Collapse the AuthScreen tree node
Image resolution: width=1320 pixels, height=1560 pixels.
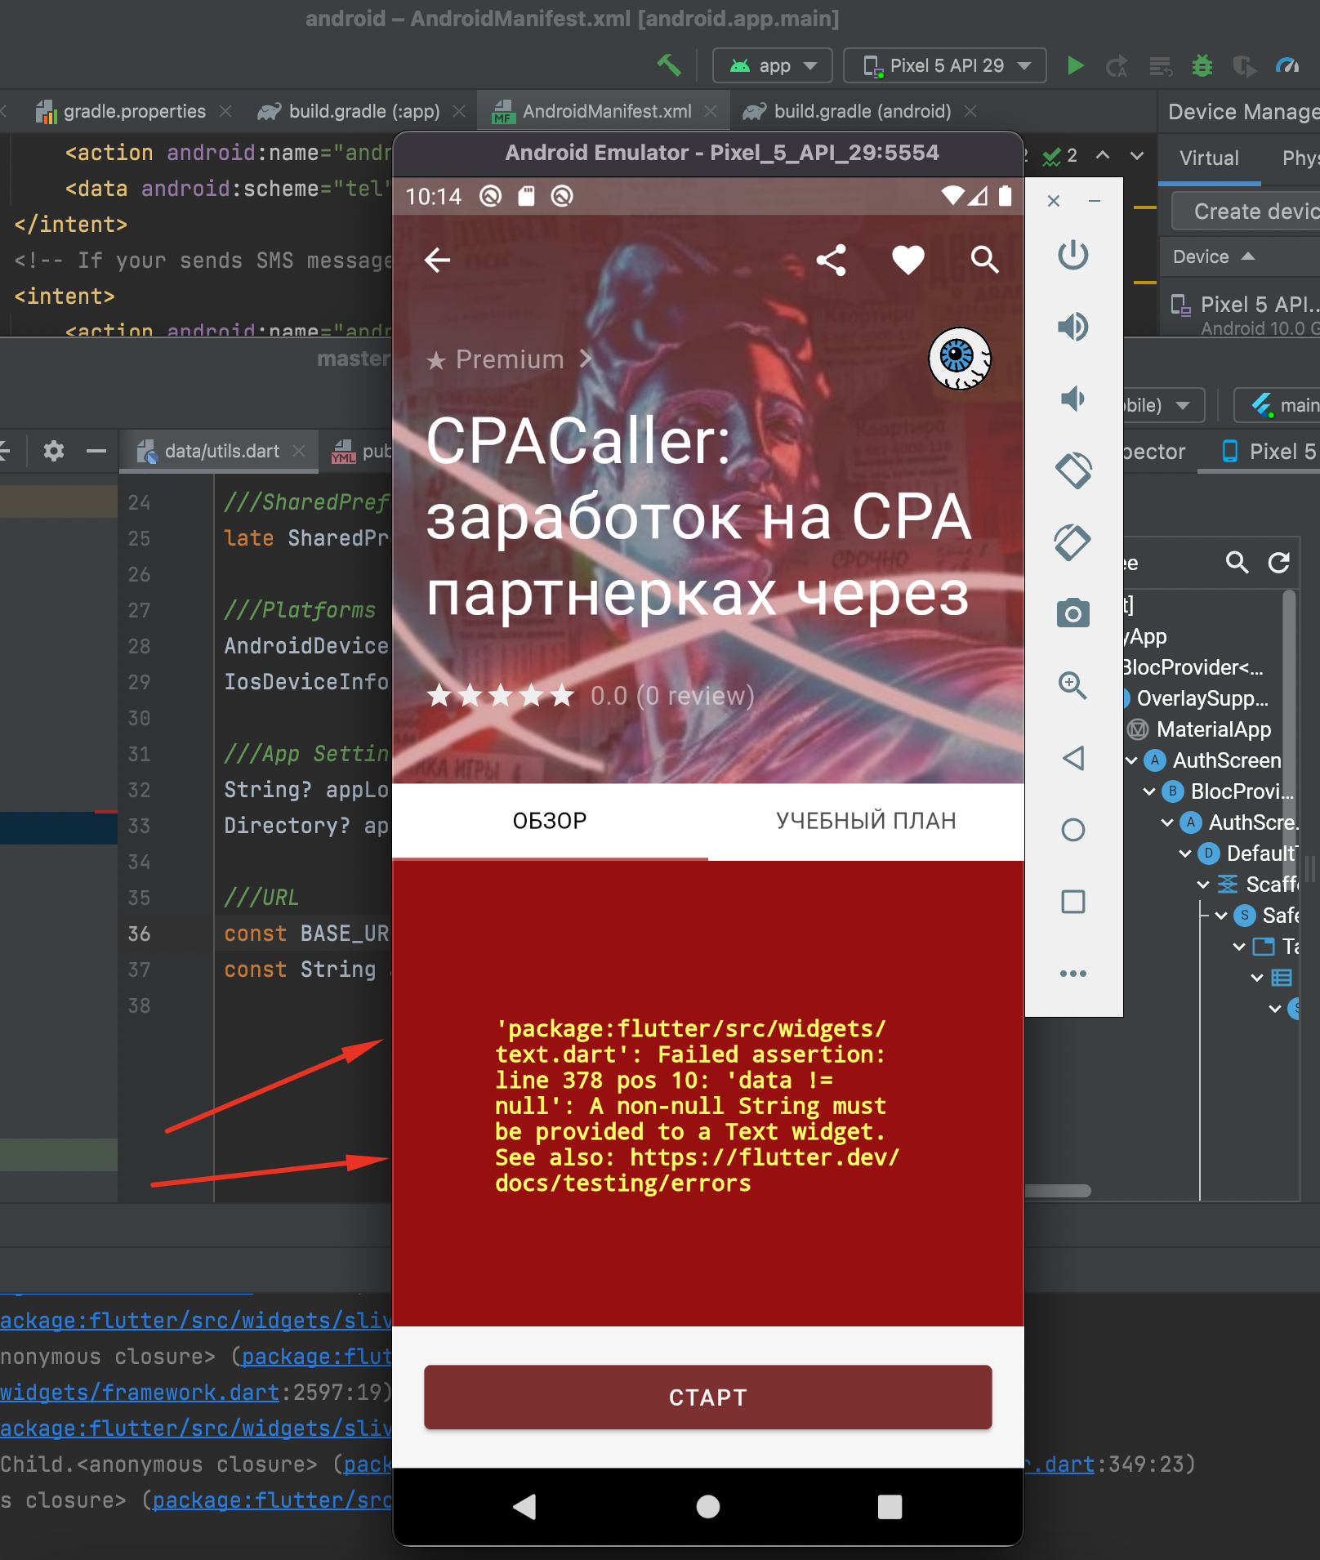(x=1131, y=761)
